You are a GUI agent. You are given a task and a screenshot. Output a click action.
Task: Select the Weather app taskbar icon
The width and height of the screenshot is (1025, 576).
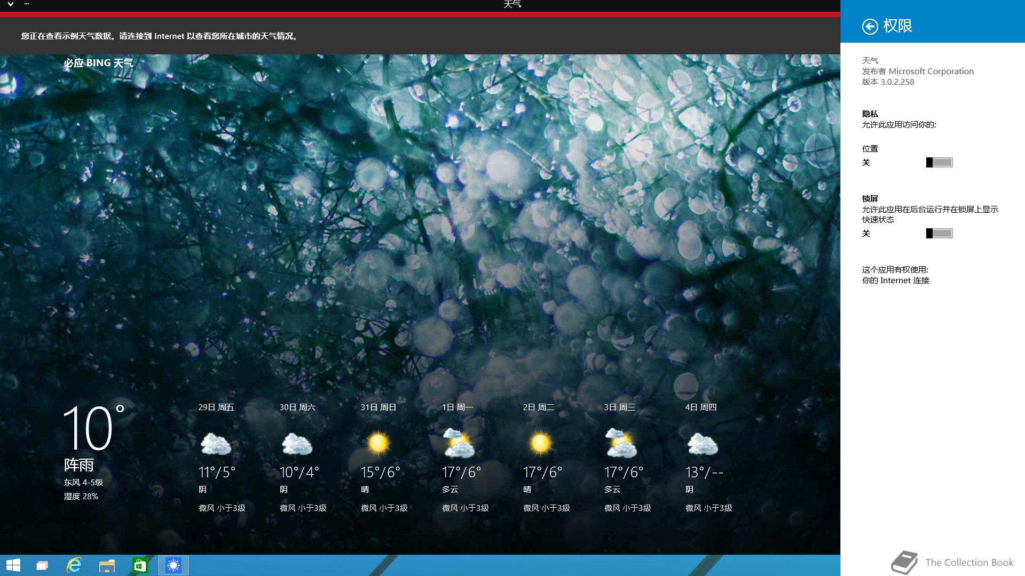[x=174, y=565]
